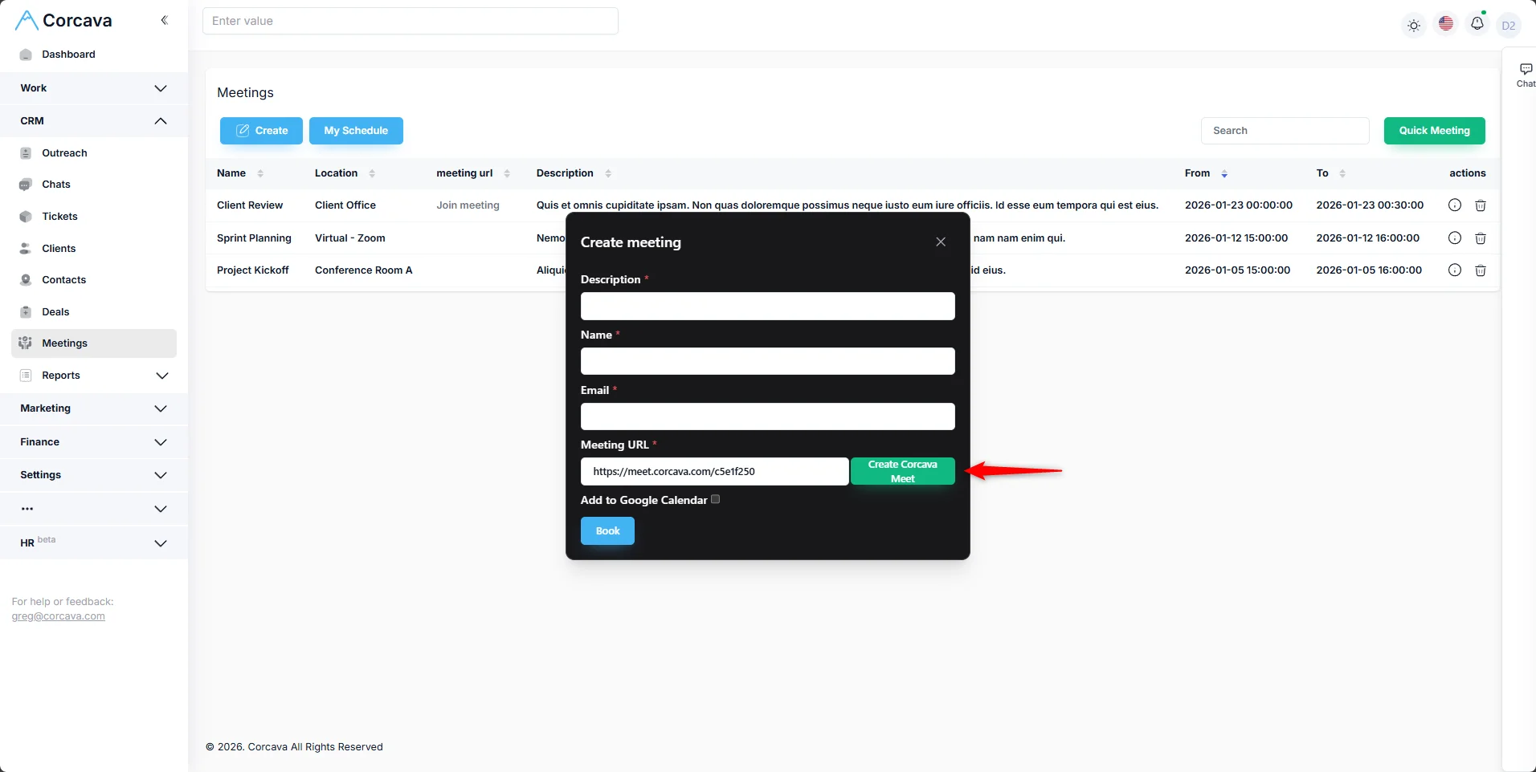Click the notification bell icon

(1477, 24)
